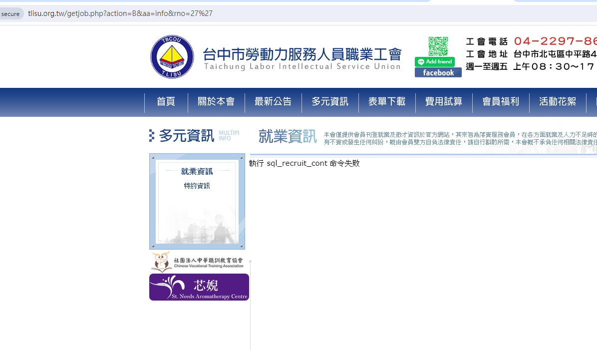The height and width of the screenshot is (350, 597).
Task: Select 特約資訊 in the sidebar panel
Action: tap(197, 186)
